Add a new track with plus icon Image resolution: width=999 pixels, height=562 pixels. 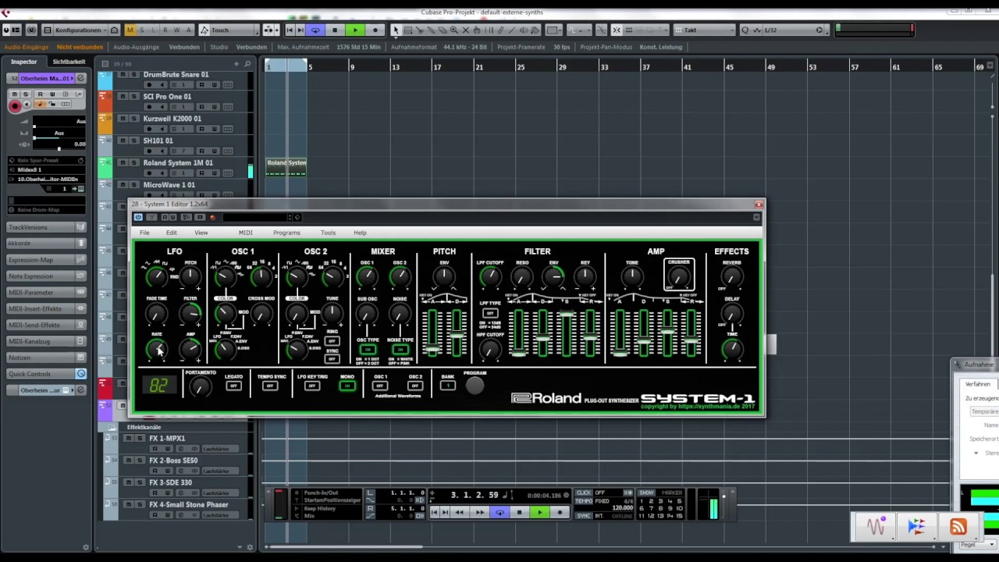[x=236, y=63]
